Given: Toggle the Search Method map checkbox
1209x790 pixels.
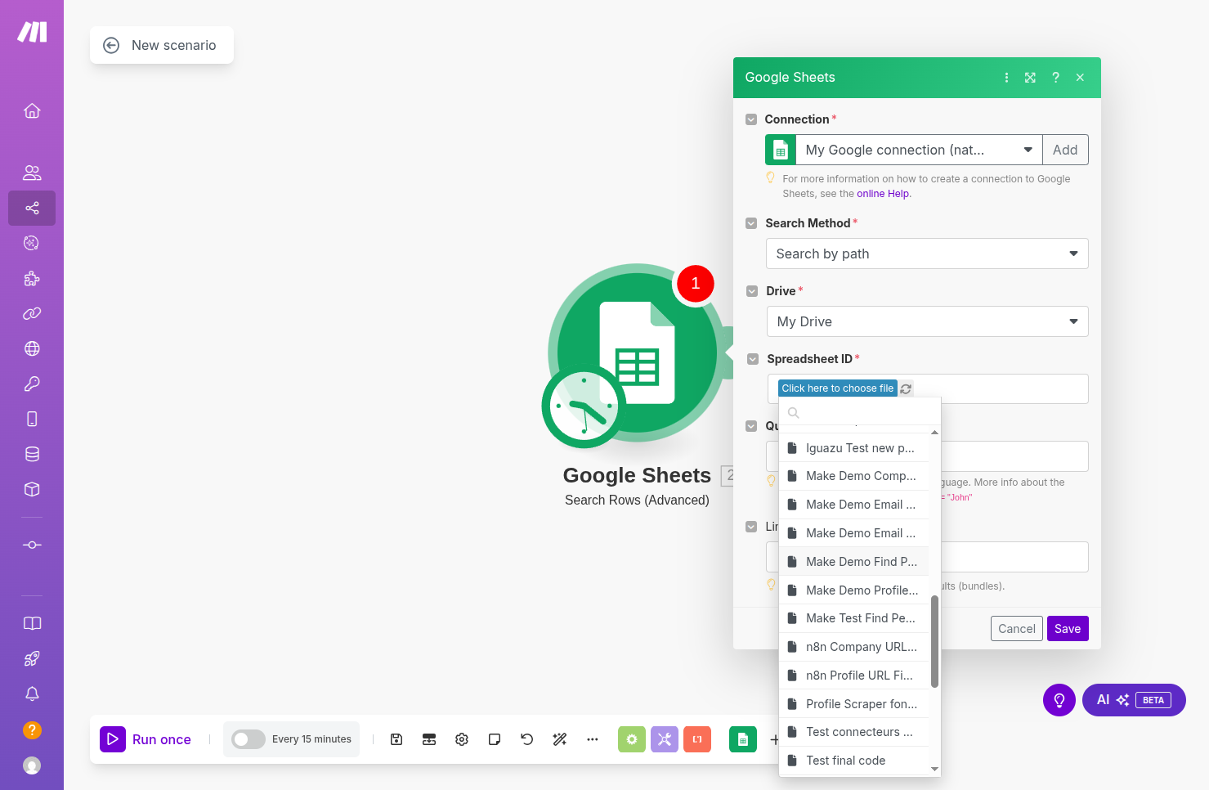Looking at the screenshot, I should coord(751,223).
